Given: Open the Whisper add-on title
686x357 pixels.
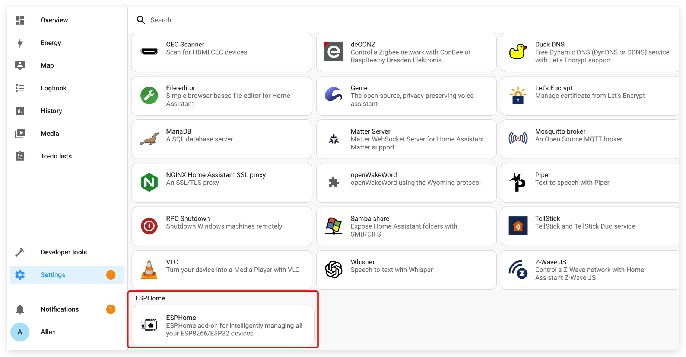Looking at the screenshot, I should pos(363,262).
